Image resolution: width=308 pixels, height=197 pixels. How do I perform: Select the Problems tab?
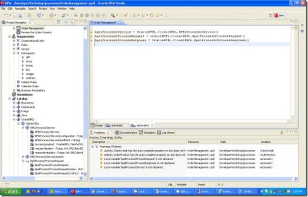point(99,132)
